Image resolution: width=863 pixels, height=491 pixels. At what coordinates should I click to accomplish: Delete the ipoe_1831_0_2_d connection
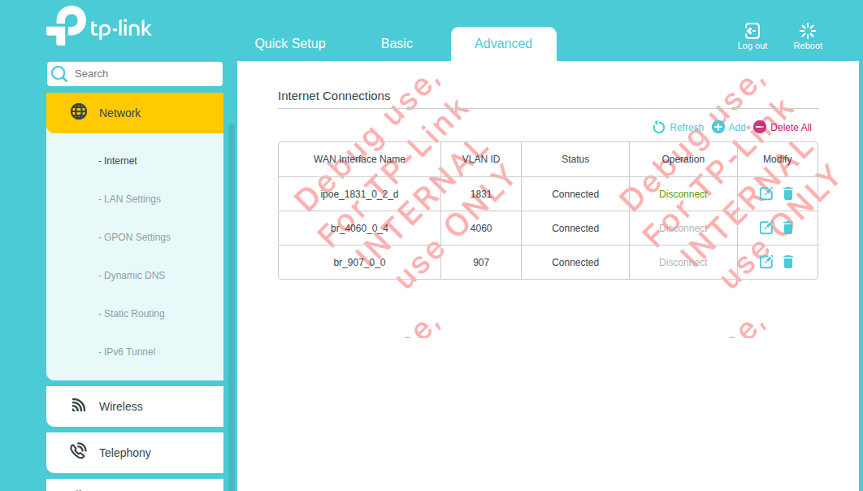point(787,193)
